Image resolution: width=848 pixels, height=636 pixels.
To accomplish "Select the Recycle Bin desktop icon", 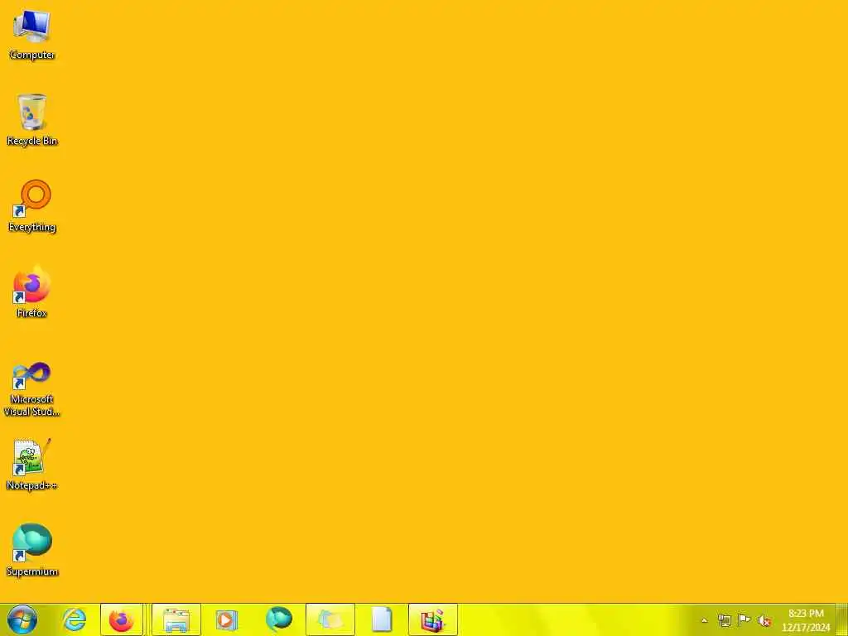I will pyautogui.click(x=32, y=120).
